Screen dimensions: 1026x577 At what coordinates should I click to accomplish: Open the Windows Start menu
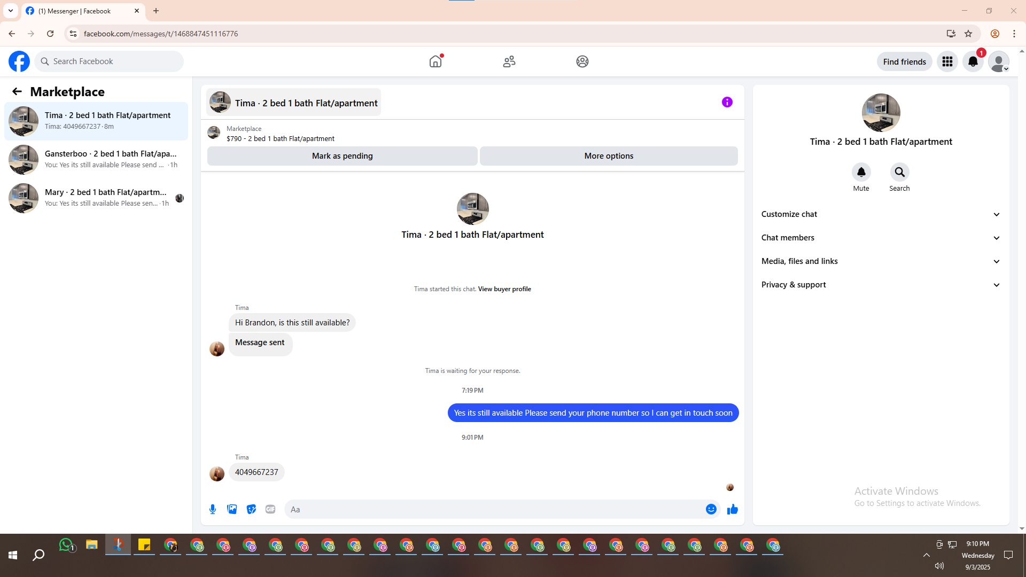pos(13,556)
